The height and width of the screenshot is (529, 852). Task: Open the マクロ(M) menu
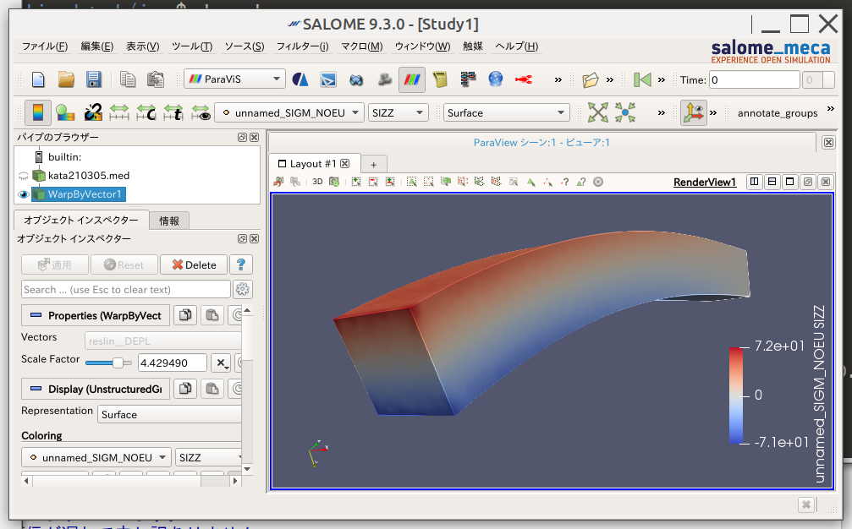pyautogui.click(x=361, y=46)
